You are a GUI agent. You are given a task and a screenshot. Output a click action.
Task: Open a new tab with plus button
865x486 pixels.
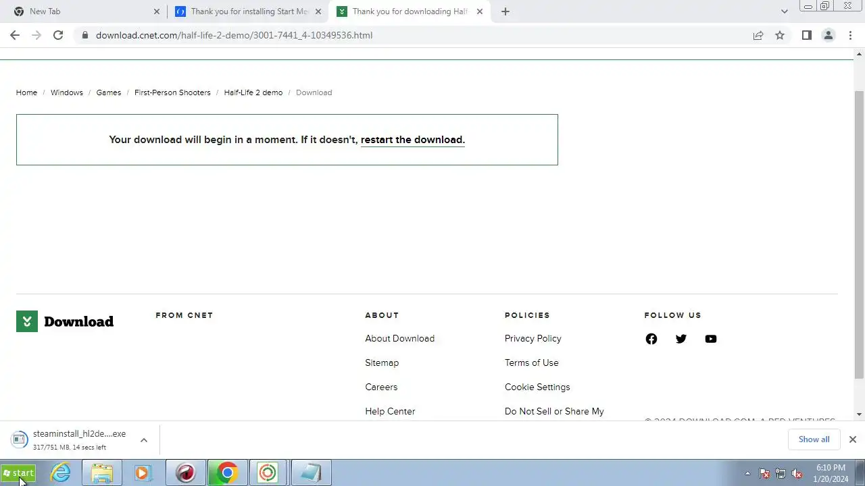pyautogui.click(x=505, y=11)
